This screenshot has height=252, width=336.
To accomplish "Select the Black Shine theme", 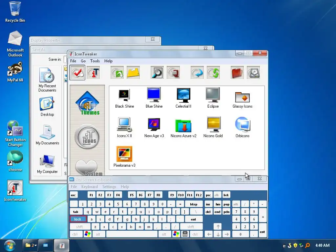I will click(124, 98).
